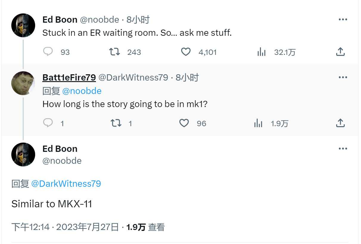Viewport: 361px width, 244px height.
Task: Open Batt1eFire79 profile name link
Action: tap(69, 78)
